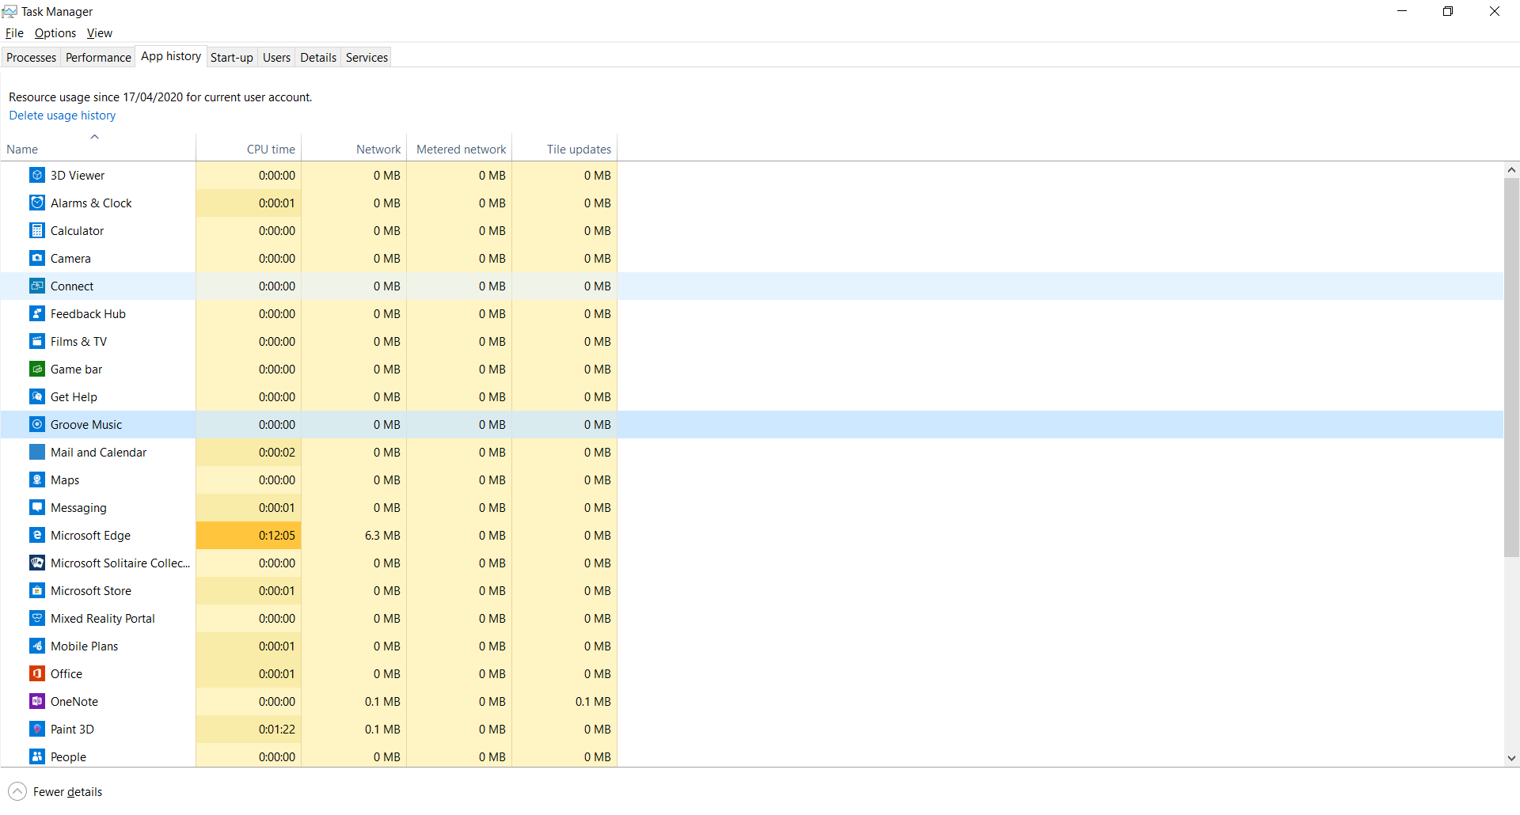This screenshot has height=815, width=1520.
Task: Select the Microsoft Store icon
Action: point(37,590)
